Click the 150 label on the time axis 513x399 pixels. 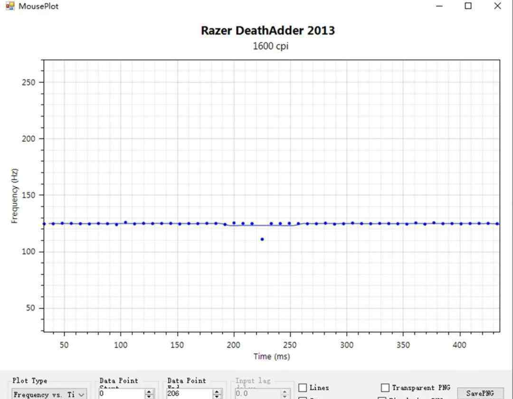tap(177, 345)
